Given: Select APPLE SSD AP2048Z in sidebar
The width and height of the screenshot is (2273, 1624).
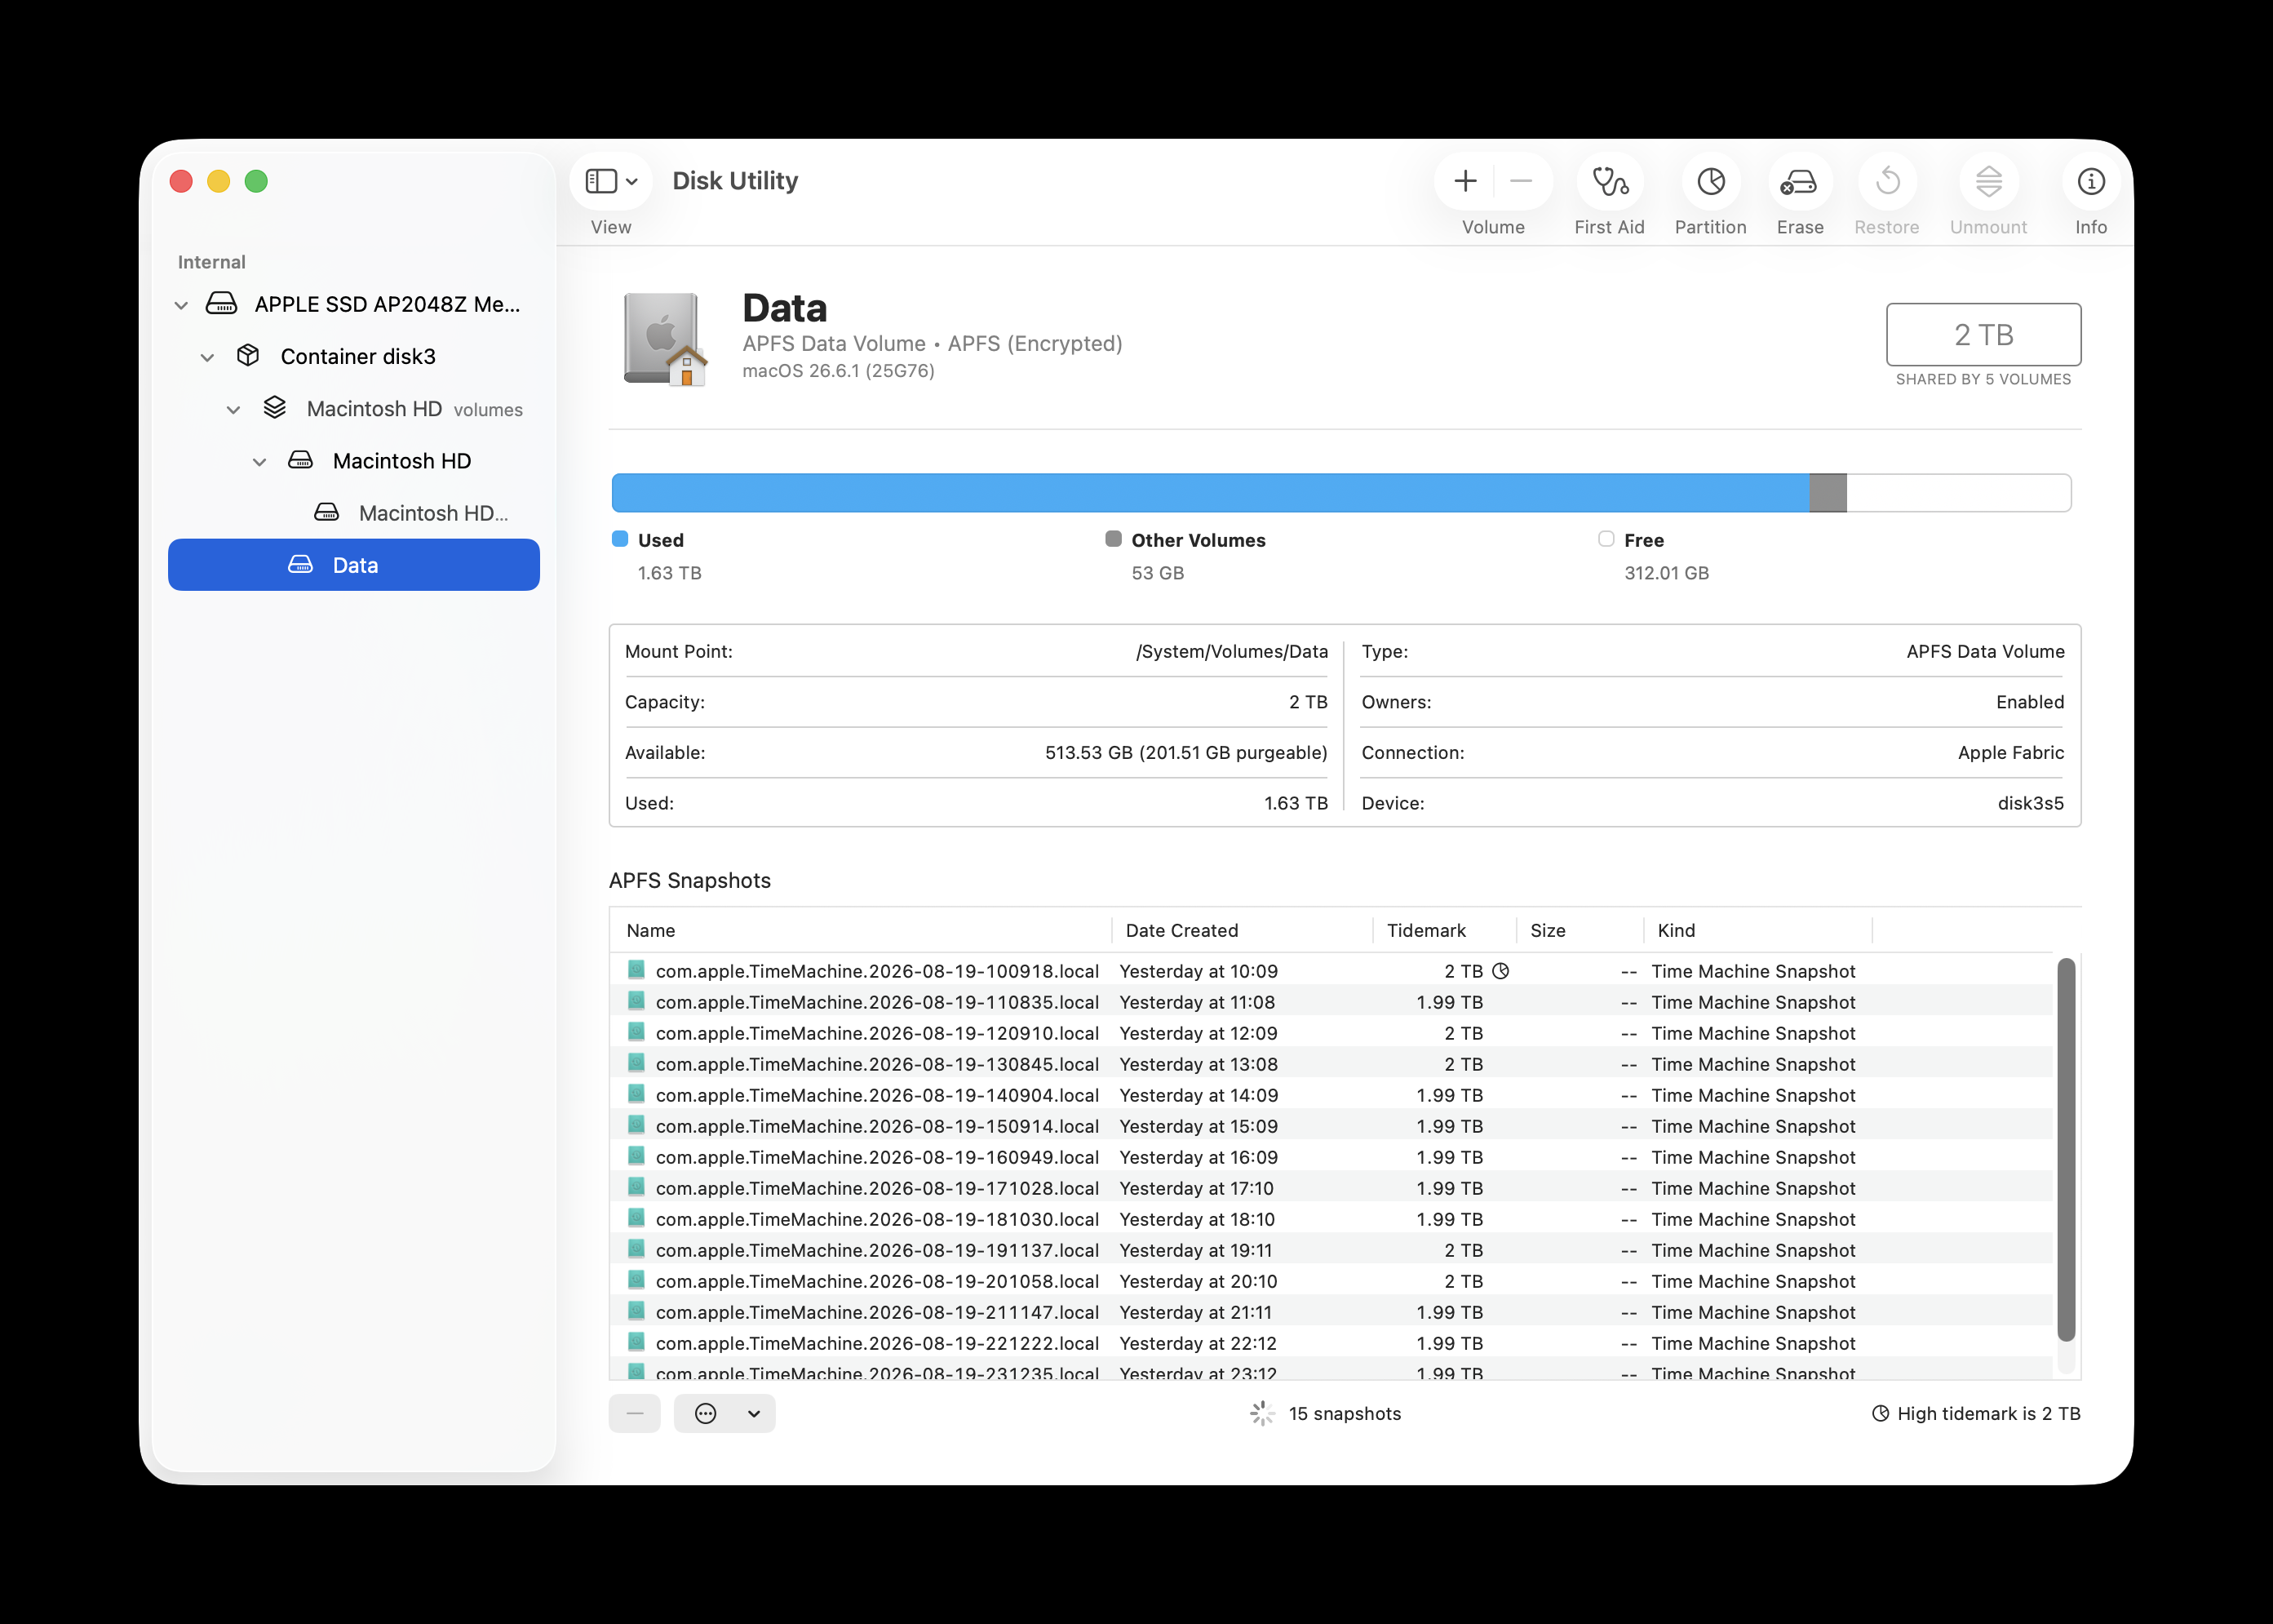Looking at the screenshot, I should 354,305.
